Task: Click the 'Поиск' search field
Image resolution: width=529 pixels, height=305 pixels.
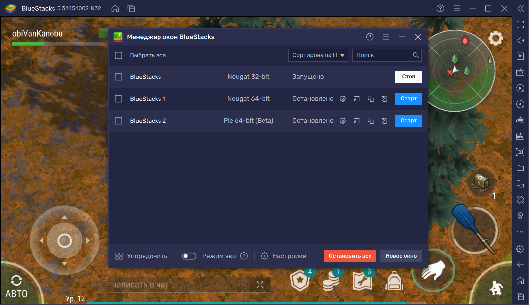Action: 387,55
